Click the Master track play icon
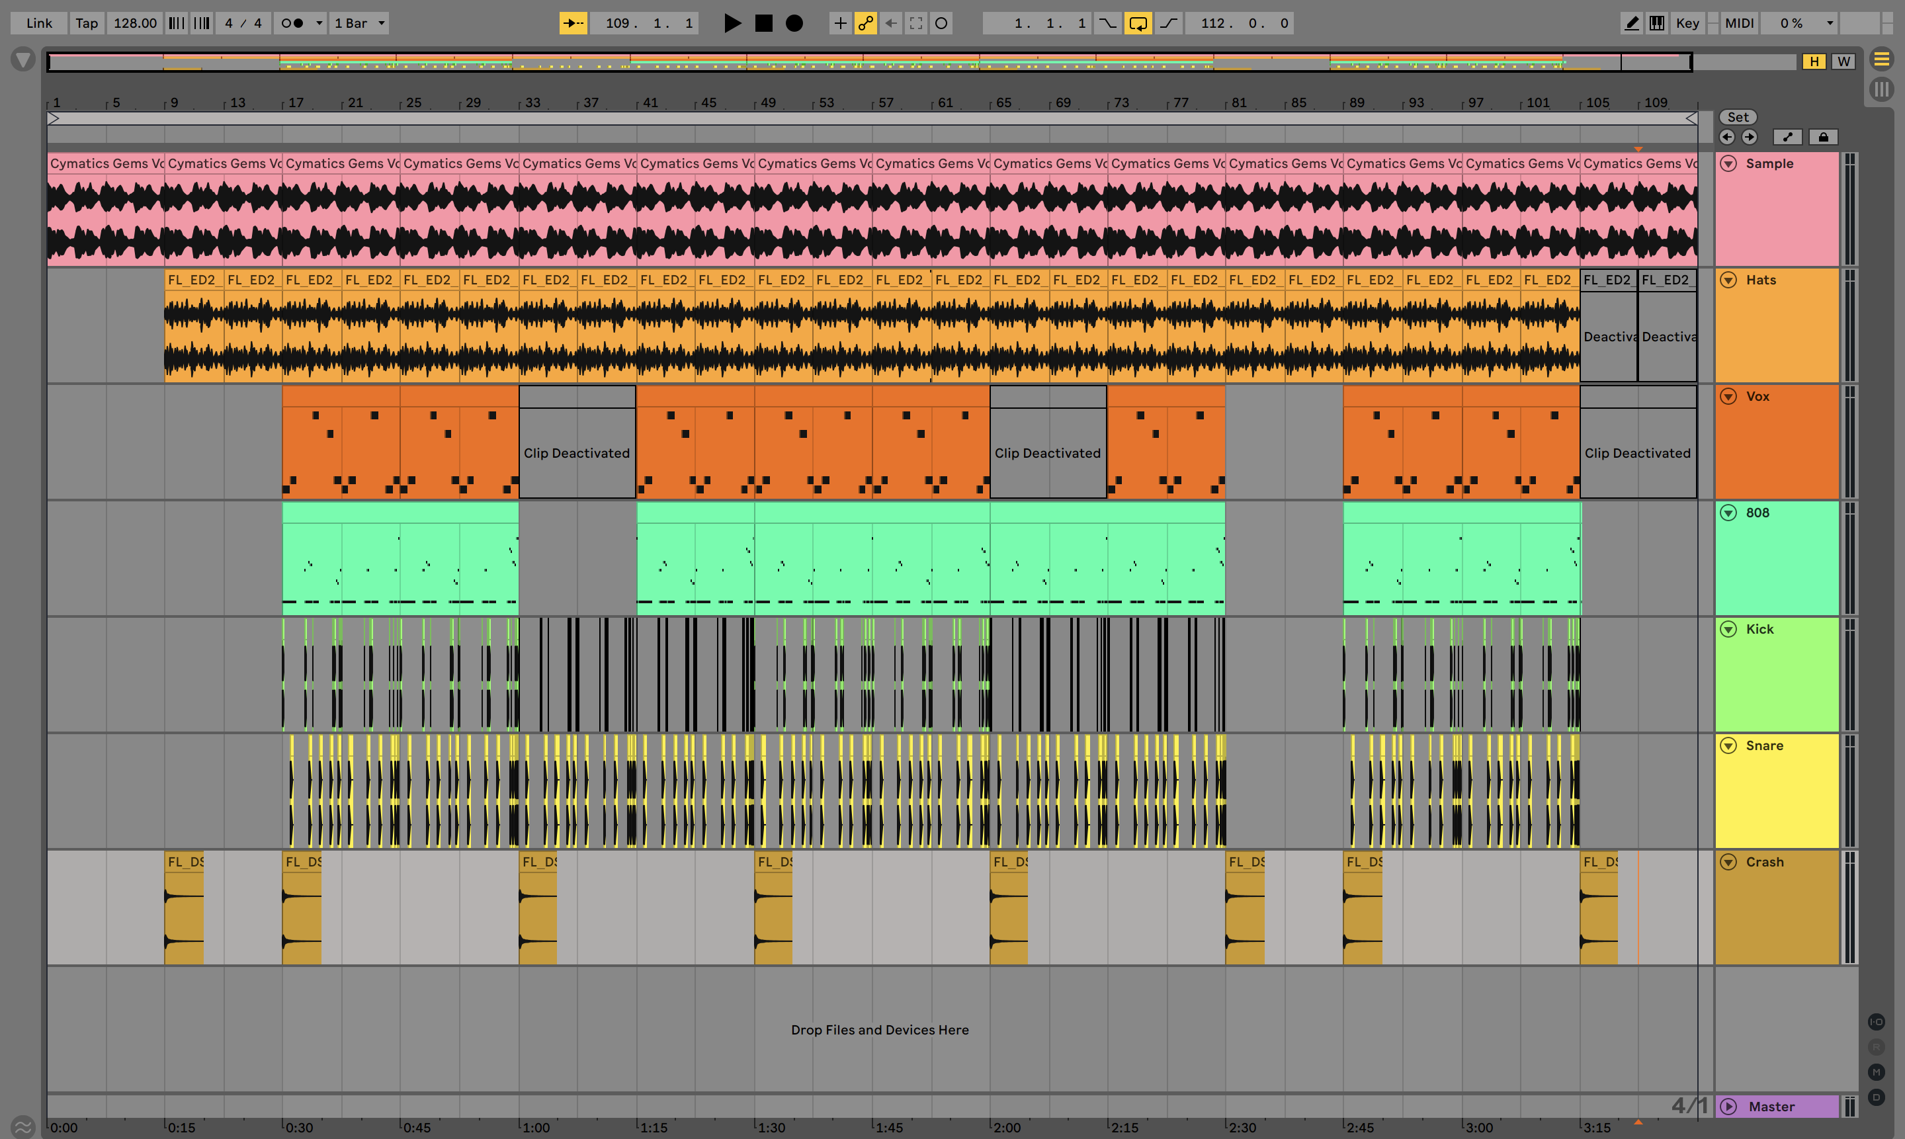 point(1728,1107)
